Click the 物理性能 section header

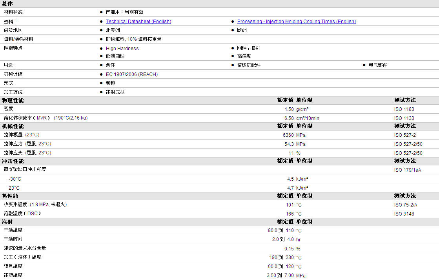tap(13, 100)
